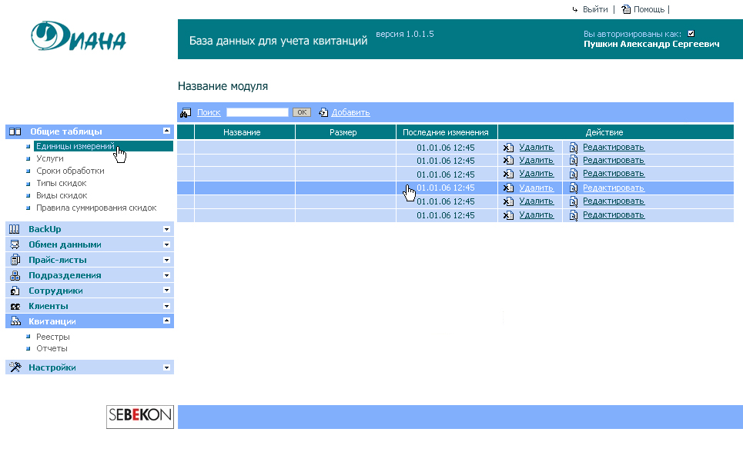The height and width of the screenshot is (452, 743).
Task: Open the Услуги menu item
Action: tap(50, 158)
